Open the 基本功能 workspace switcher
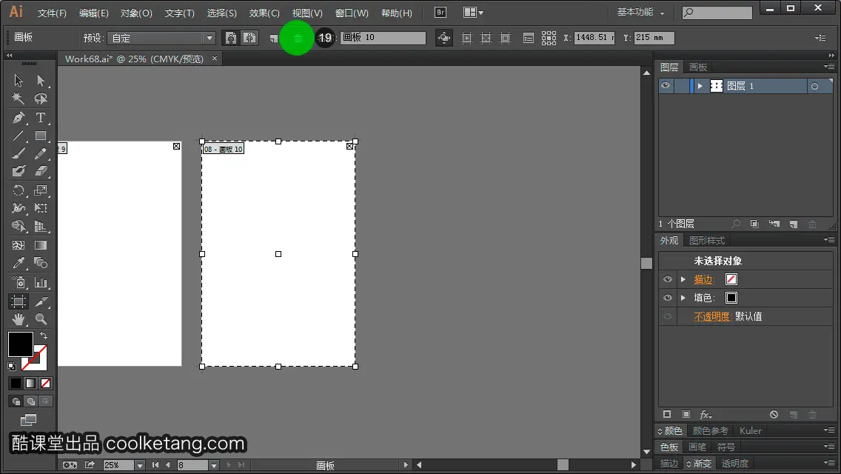This screenshot has width=841, height=474. (x=640, y=12)
